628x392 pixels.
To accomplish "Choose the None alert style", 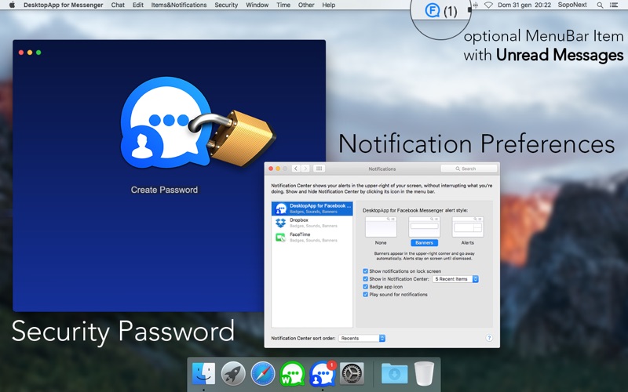I will pyautogui.click(x=381, y=230).
